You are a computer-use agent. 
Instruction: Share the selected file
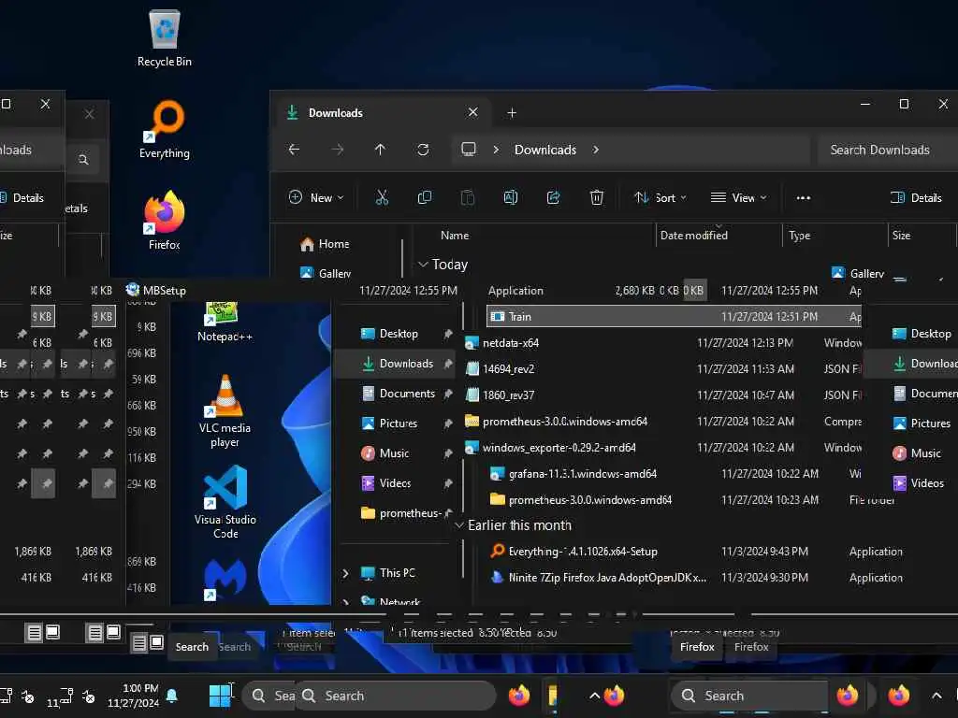tap(554, 197)
